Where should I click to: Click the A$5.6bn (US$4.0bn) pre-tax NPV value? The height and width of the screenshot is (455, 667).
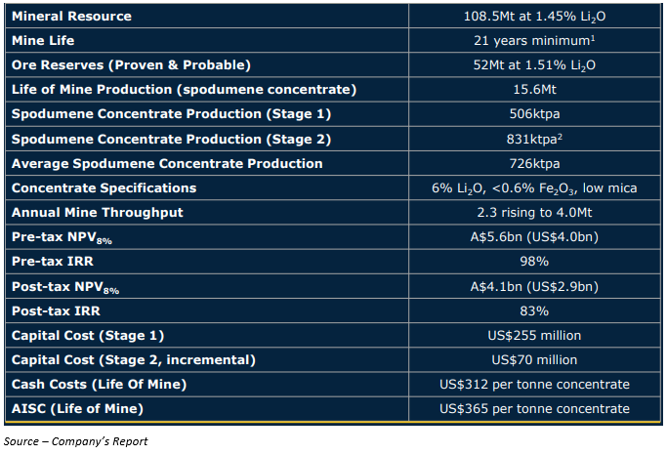click(x=534, y=237)
